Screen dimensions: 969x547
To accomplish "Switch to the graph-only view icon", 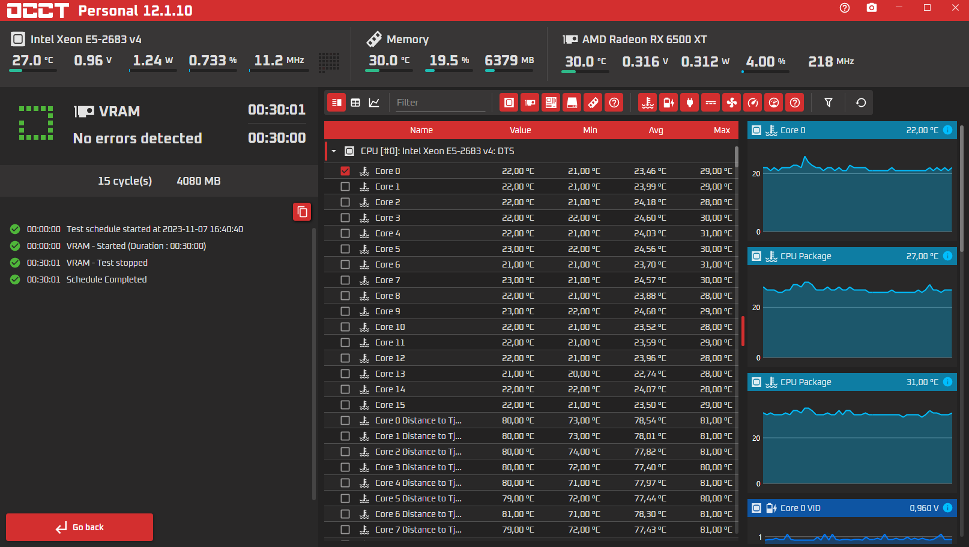I will click(x=374, y=103).
